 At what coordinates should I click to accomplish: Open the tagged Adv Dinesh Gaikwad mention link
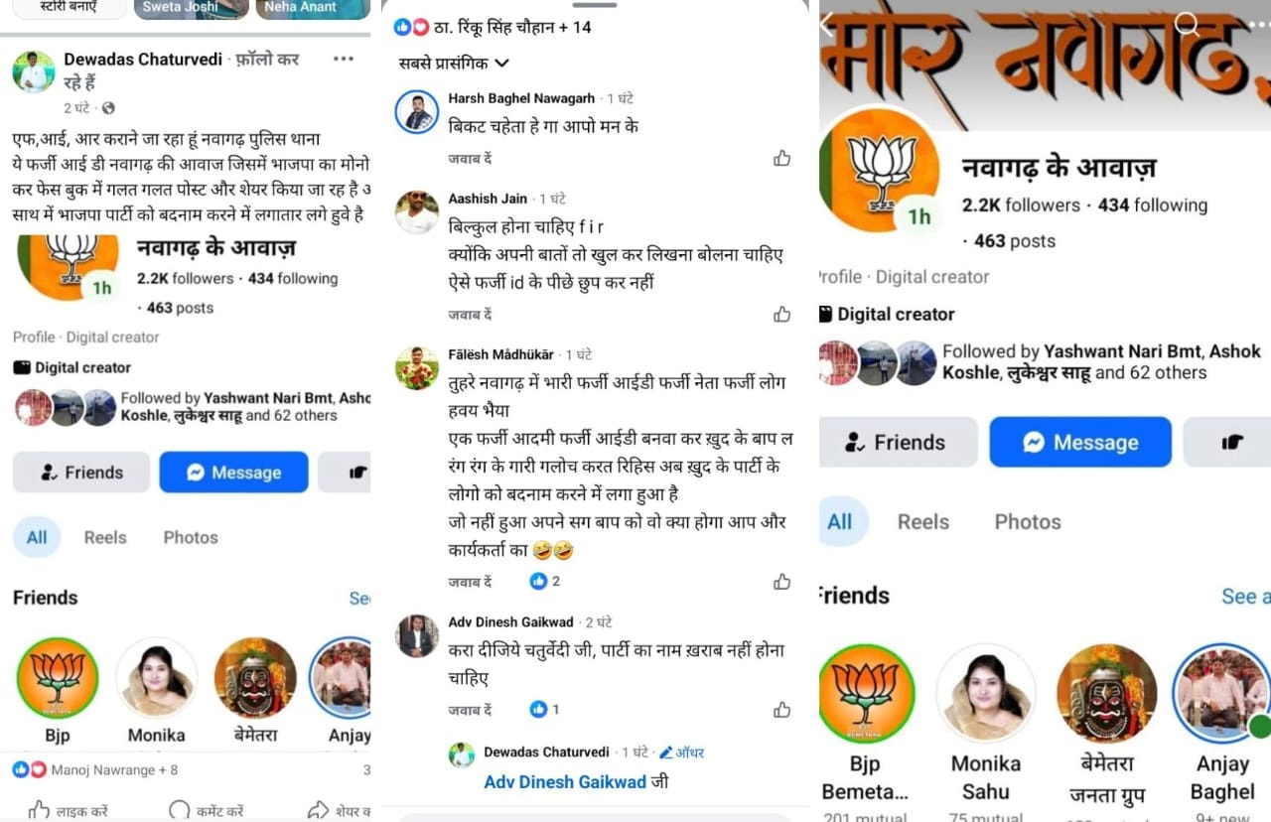pyautogui.click(x=565, y=781)
